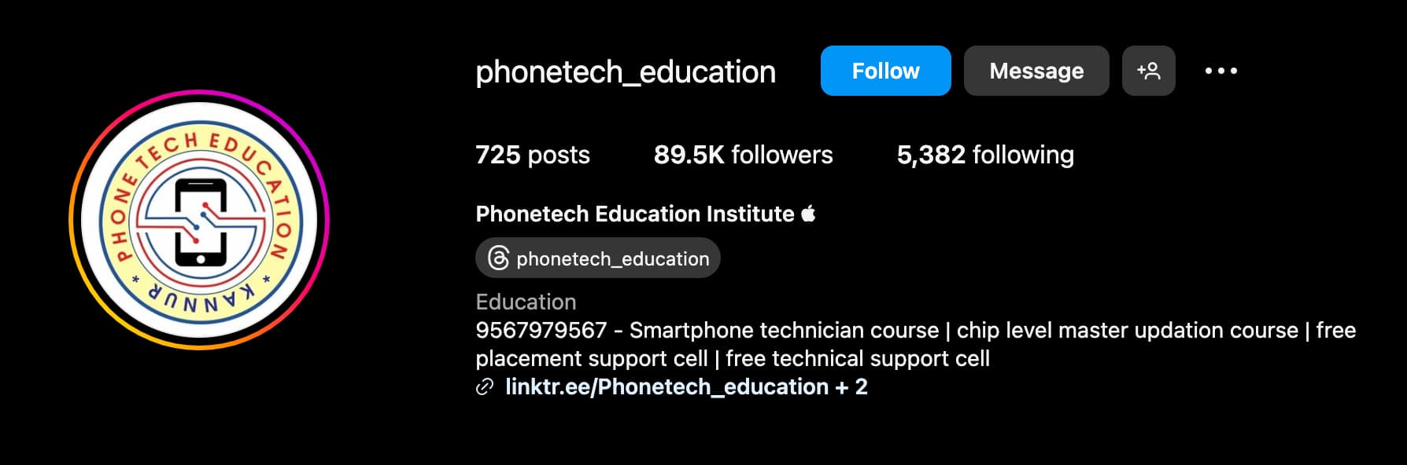View the 725 posts count
1407x465 pixels.
[x=532, y=155]
